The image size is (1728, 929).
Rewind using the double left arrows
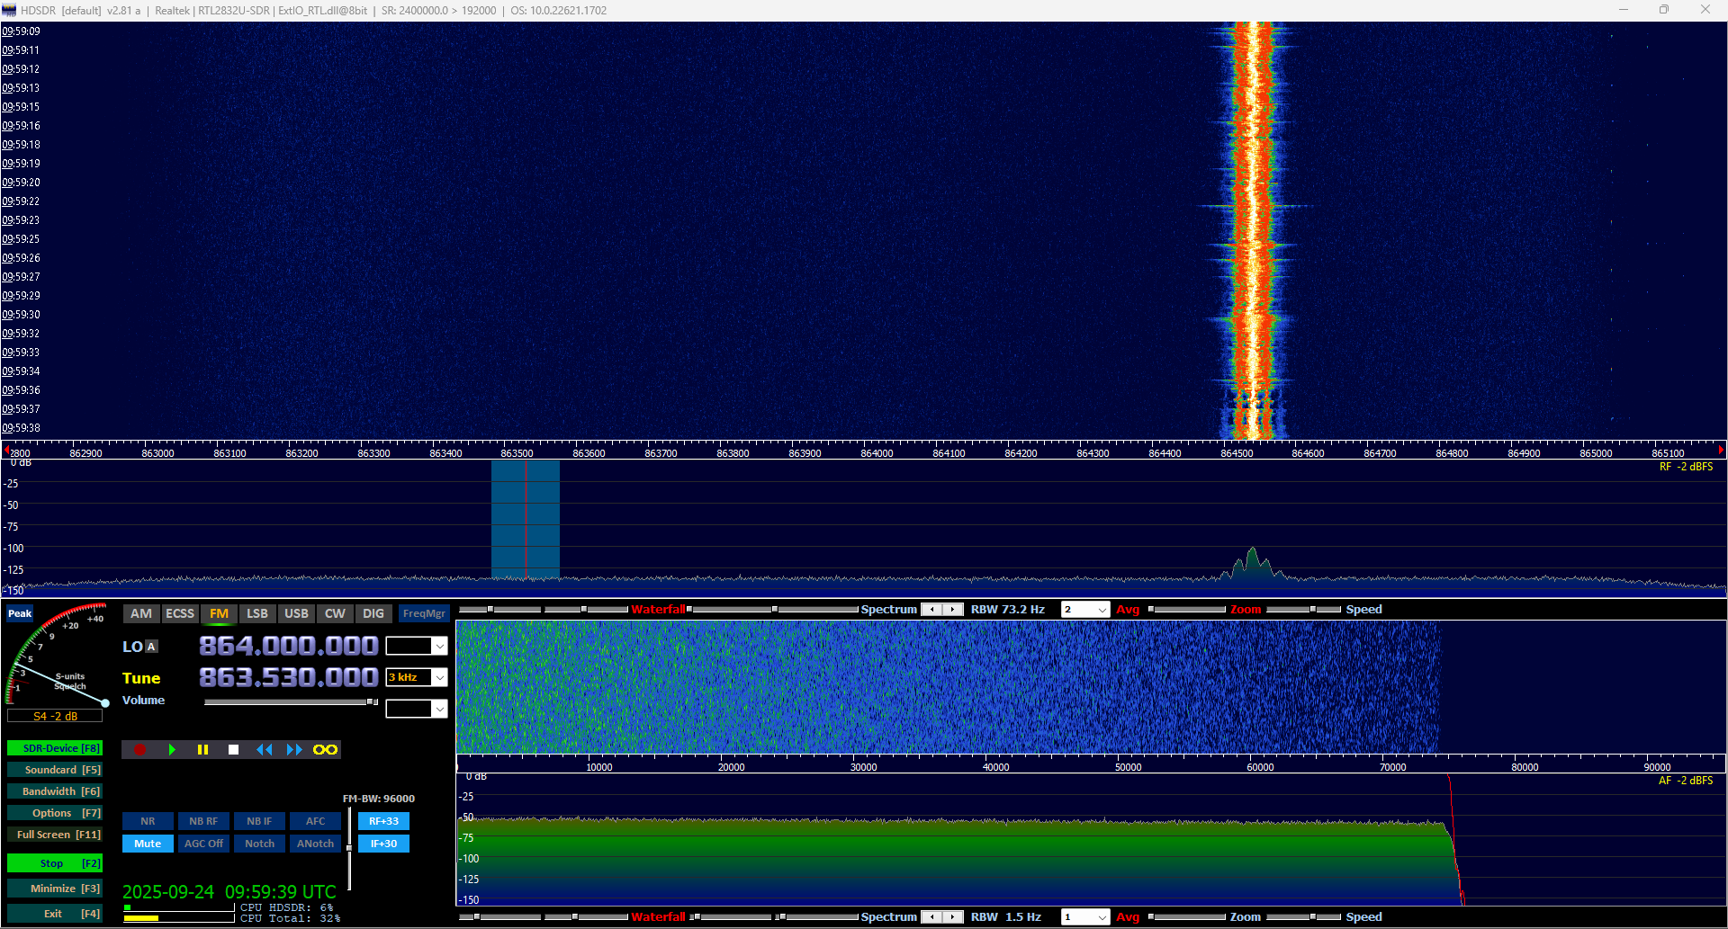coord(264,750)
